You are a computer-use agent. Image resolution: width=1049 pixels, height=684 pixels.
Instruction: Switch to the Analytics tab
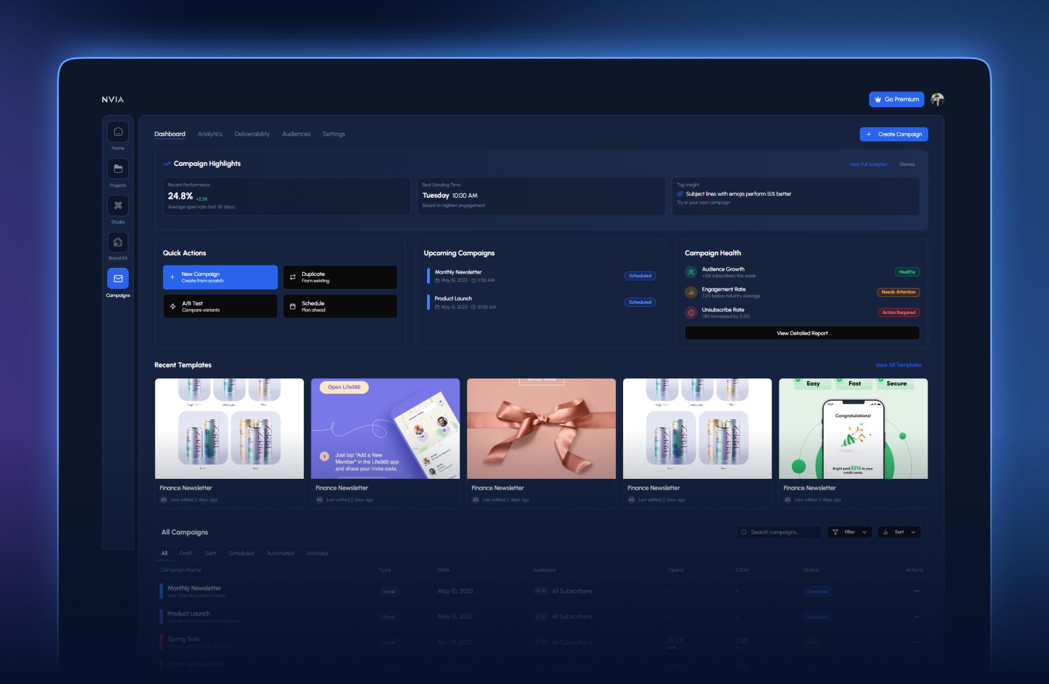pyautogui.click(x=210, y=134)
